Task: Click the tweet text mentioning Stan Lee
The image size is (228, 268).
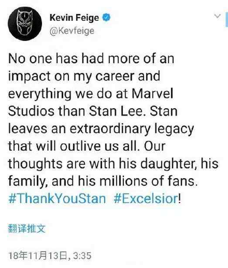Action: click(x=113, y=120)
